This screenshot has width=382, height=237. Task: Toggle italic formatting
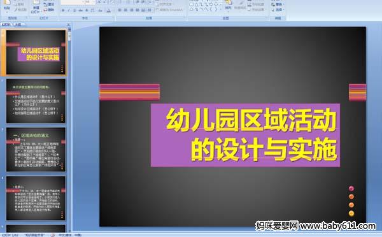69,10
